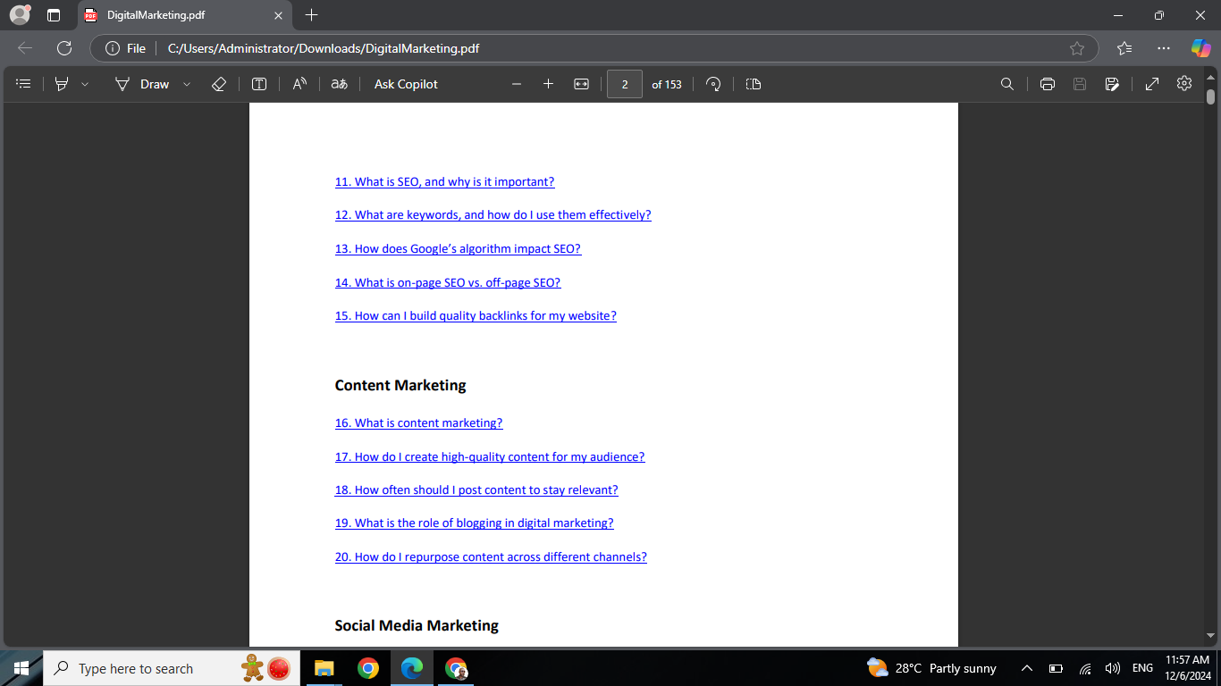Open the document table of contents
Screen dimensions: 1221x686
(x=22, y=83)
